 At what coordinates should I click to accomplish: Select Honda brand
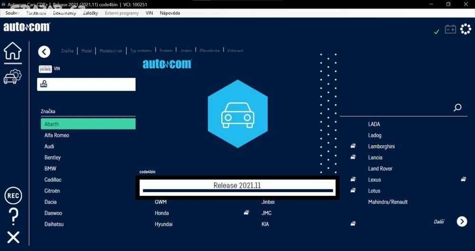pos(162,213)
